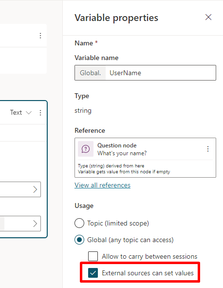Click the External sources can set values label
The image size is (223, 288).
point(148,273)
